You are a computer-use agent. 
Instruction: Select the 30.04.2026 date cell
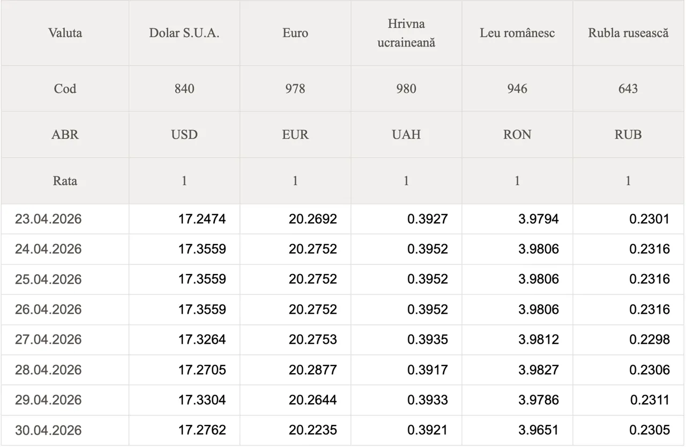48,430
